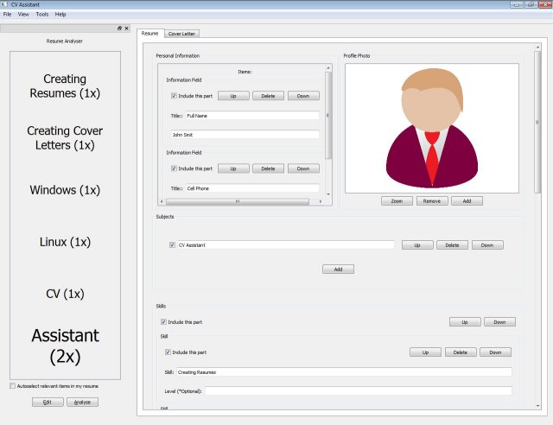Click the Level optional input field
Viewport: 553px width, 425px height.
click(x=359, y=390)
